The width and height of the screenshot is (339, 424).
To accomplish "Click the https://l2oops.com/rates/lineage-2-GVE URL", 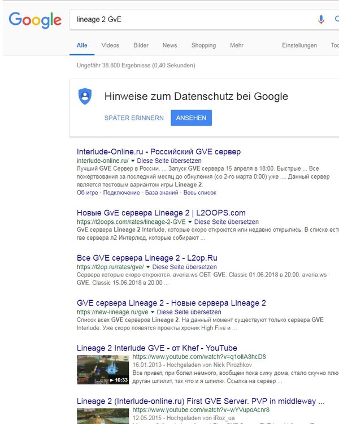I will (131, 222).
